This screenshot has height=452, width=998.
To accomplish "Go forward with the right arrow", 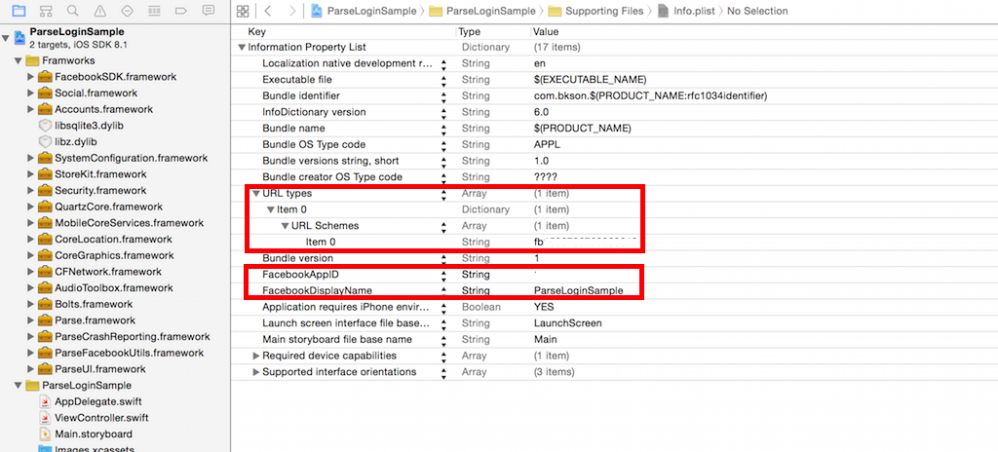I will coord(291,11).
